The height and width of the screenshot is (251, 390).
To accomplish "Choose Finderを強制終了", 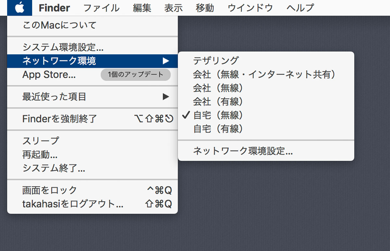I will (x=93, y=119).
